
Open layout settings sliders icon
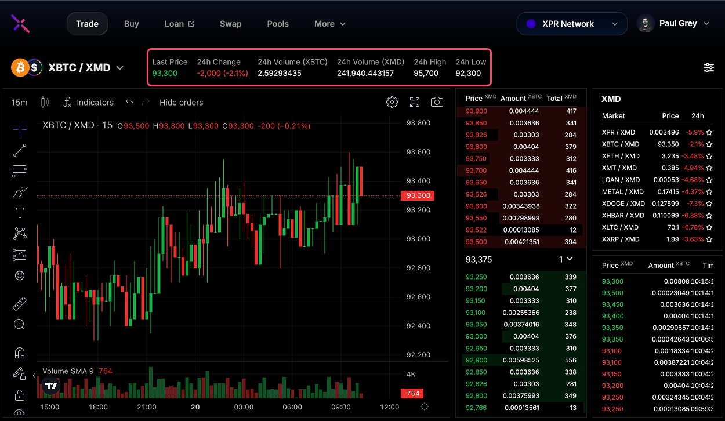[709, 68]
